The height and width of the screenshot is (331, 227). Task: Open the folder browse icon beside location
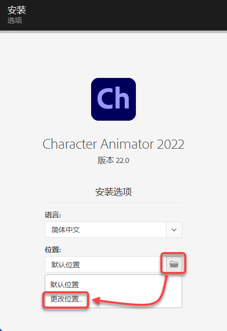pos(174,264)
